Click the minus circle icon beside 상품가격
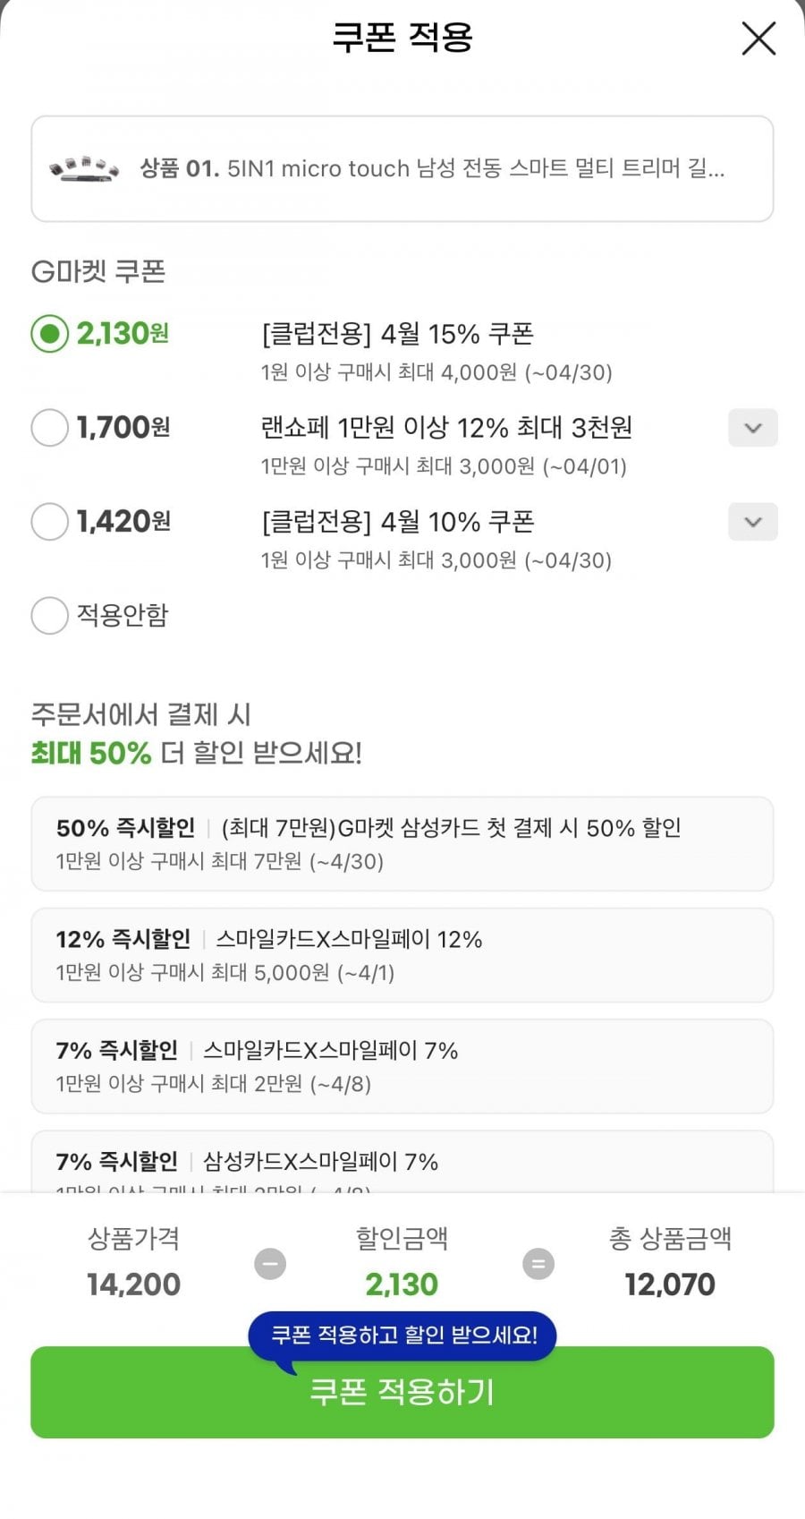The height and width of the screenshot is (1519, 805). [x=270, y=1264]
